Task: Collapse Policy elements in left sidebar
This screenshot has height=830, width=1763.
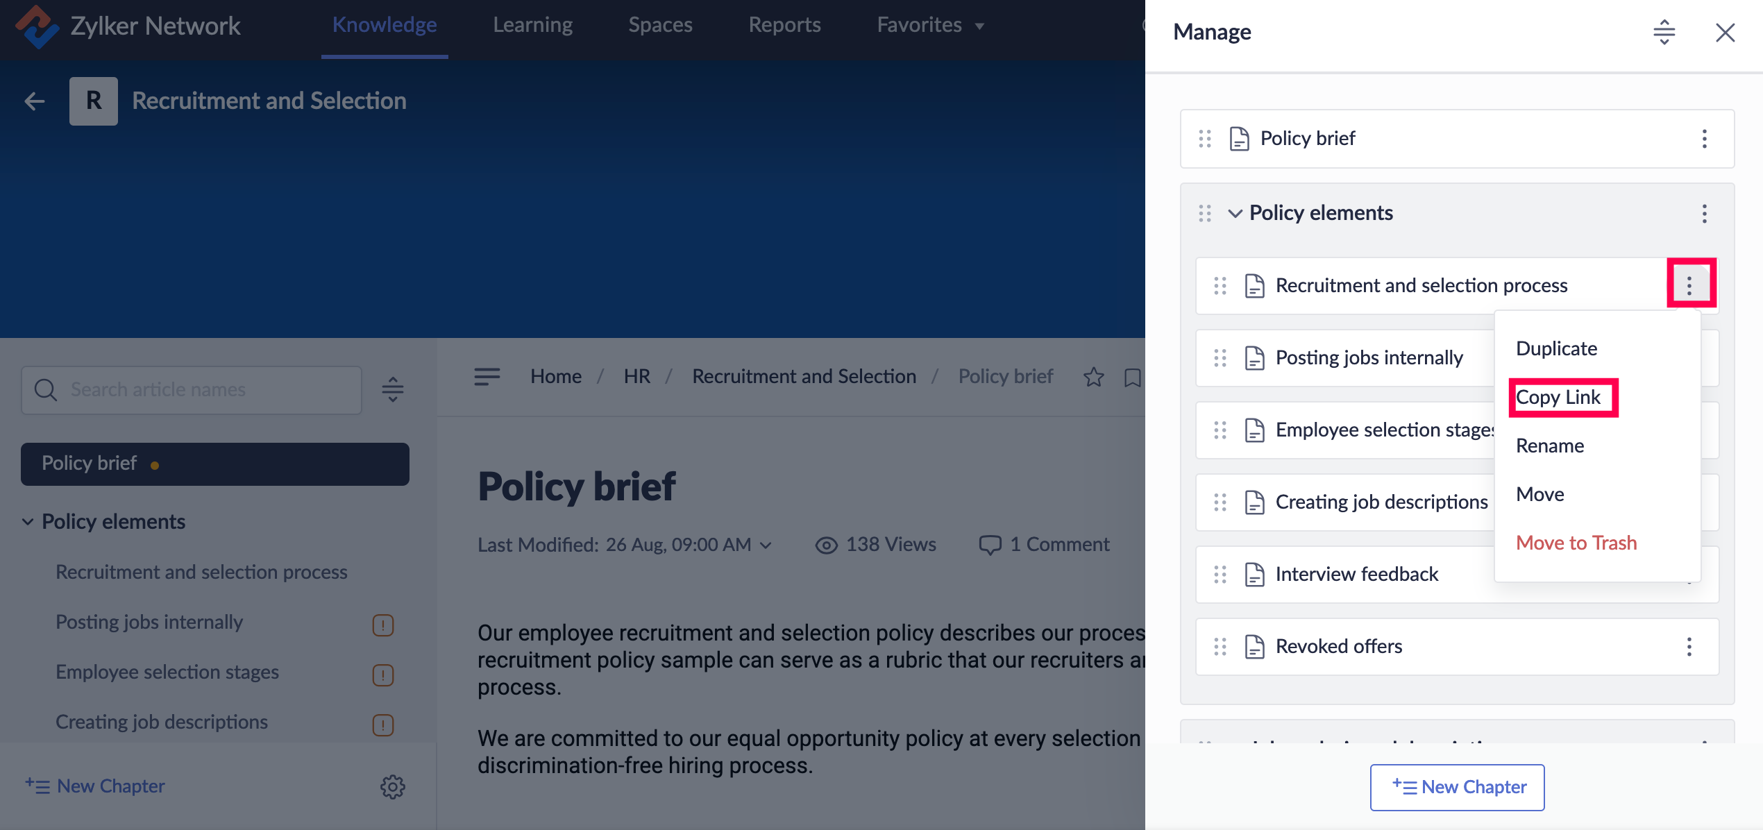Action: (x=28, y=522)
